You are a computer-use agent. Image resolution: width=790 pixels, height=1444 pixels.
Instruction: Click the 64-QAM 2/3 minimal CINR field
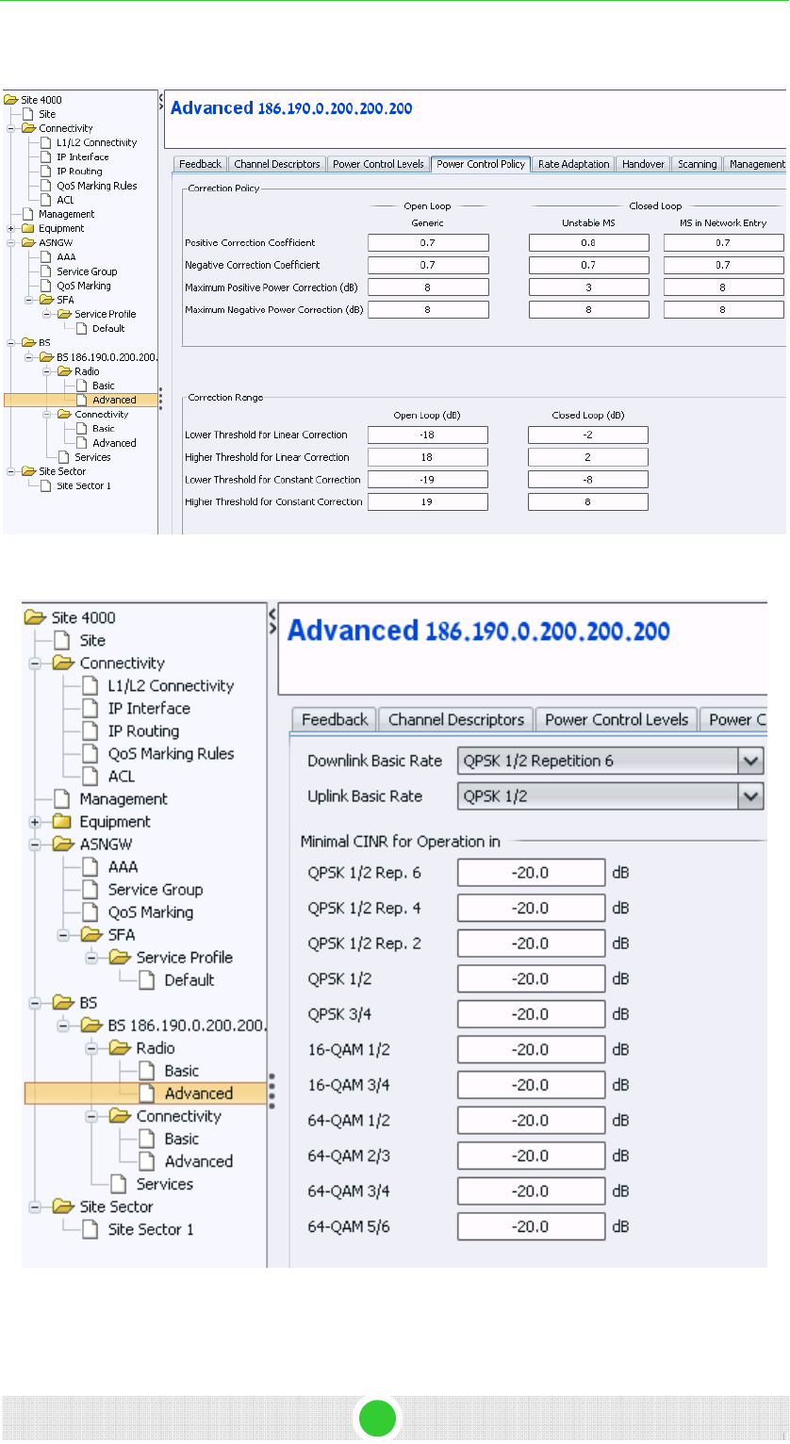tap(531, 1157)
